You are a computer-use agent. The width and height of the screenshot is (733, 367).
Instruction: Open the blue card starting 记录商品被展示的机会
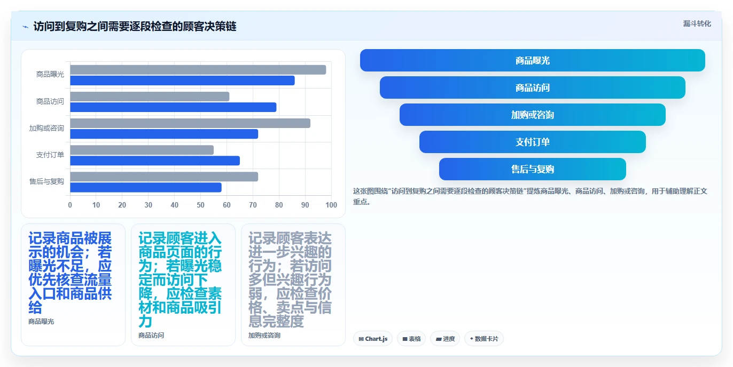(x=73, y=285)
